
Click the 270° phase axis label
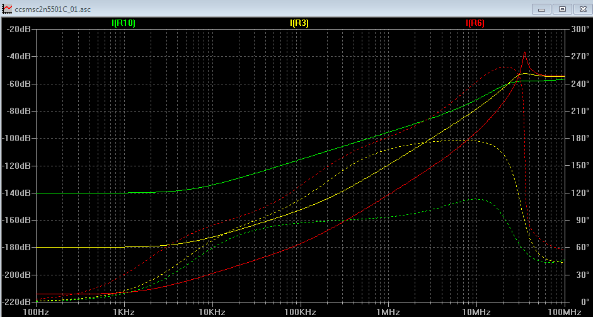580,56
